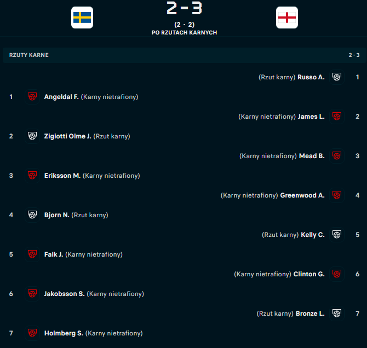Open Eriksson M. player name
Viewport: 367px width, 348px height.
pyautogui.click(x=62, y=176)
